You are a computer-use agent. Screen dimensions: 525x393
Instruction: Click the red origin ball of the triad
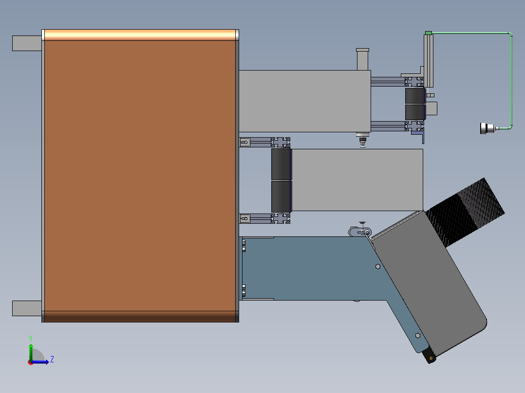click(31, 362)
